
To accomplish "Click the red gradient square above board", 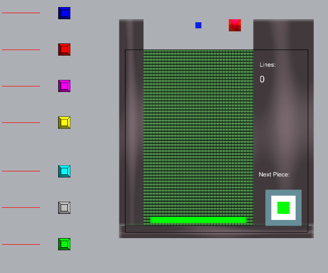I will click(235, 25).
